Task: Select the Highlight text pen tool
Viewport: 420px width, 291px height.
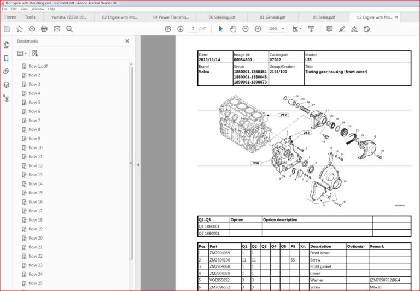Action: (342, 29)
